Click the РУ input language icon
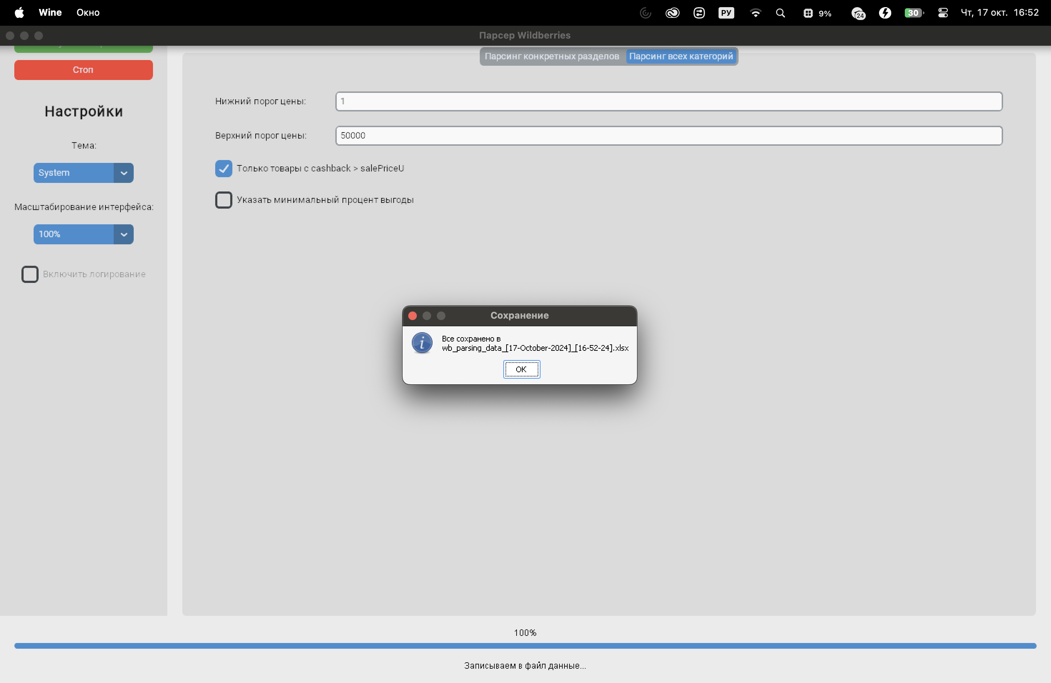The image size is (1051, 683). 726,13
